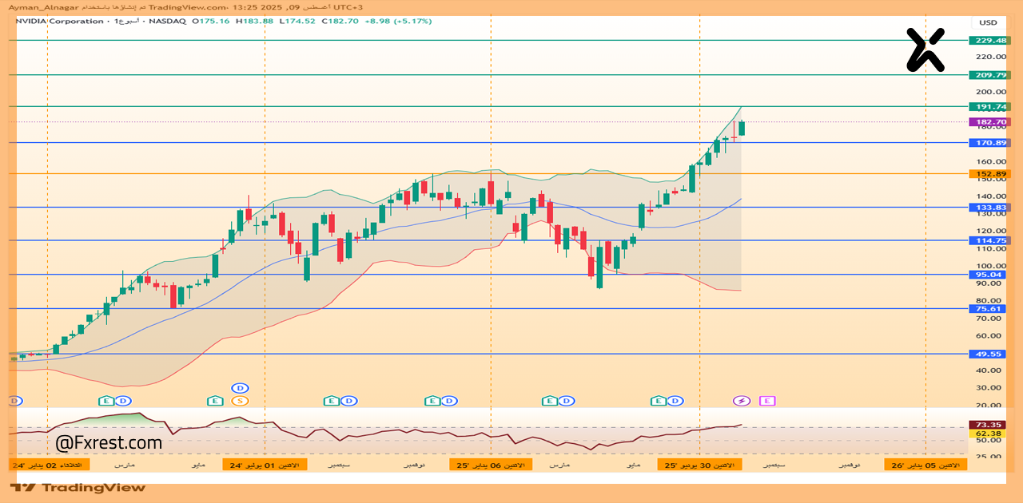Click the 200.00 price axis value
Viewport: 1023px width, 503px height.
tap(990, 92)
